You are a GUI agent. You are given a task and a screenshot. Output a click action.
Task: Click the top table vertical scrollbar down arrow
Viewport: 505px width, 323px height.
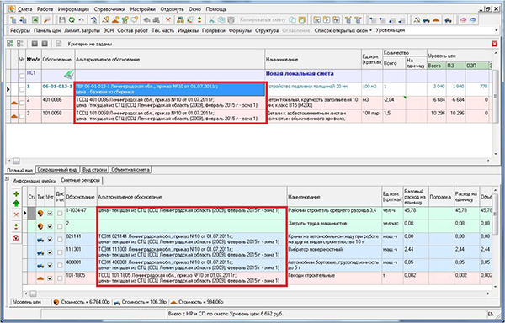pos(496,154)
